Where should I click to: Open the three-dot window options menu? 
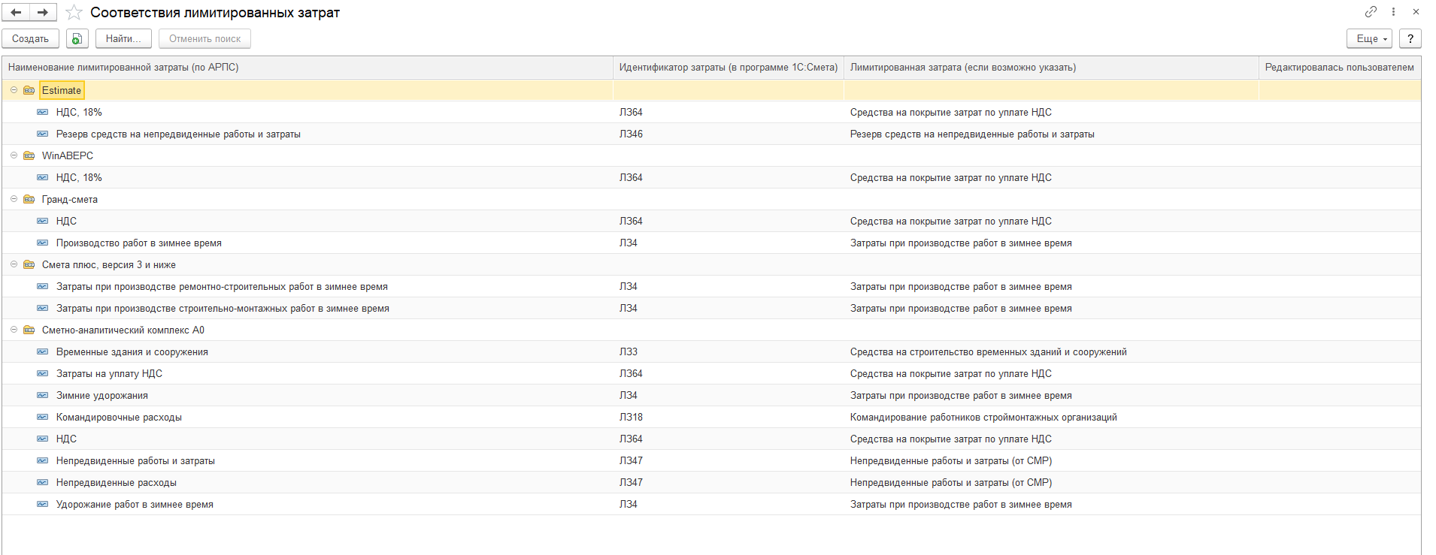tap(1393, 12)
